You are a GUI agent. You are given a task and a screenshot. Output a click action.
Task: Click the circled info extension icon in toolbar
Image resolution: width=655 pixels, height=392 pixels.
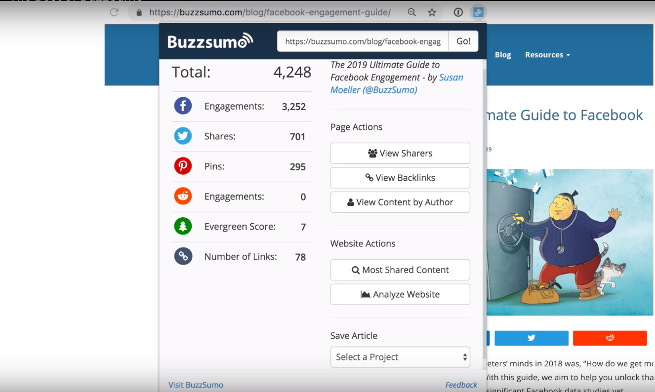point(458,12)
